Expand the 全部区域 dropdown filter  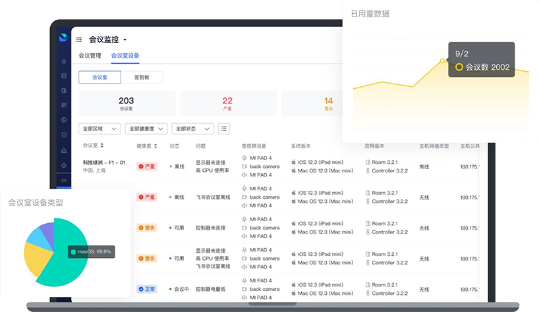click(x=99, y=129)
